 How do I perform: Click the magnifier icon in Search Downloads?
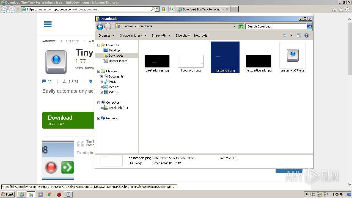309,26
